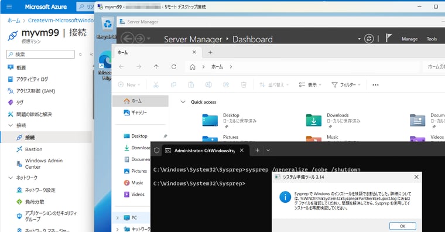Screen dimensions: 445x232
Task: Open the New dropdown in File Explorer
Action: pyautogui.click(x=129, y=84)
